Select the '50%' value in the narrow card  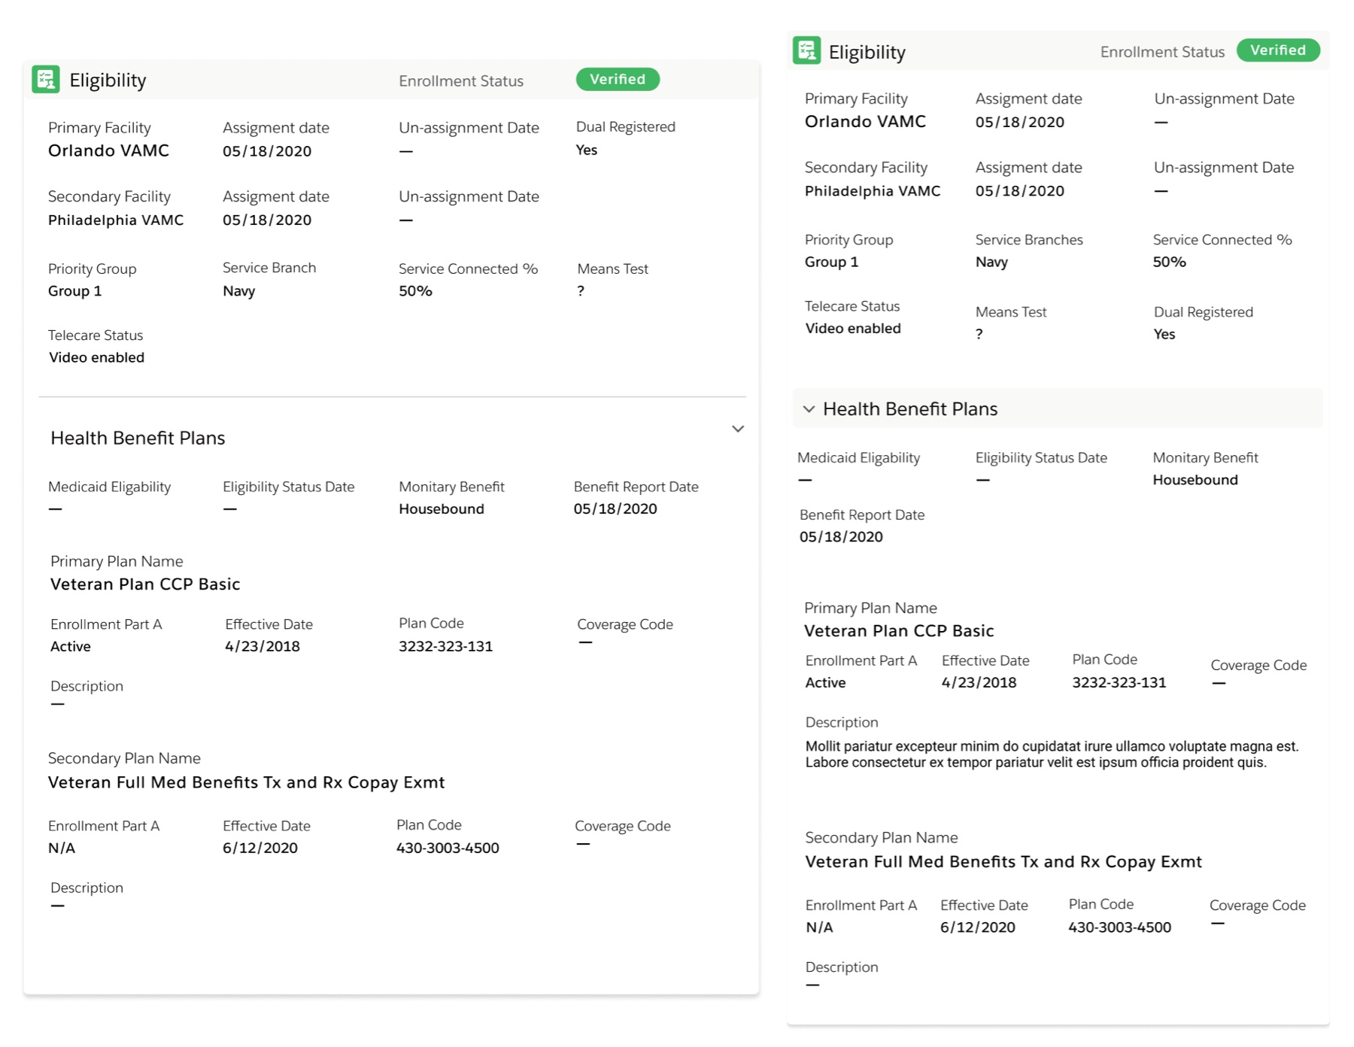point(1170,262)
